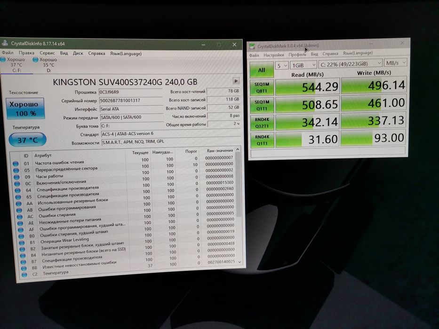
Task: Click next disk arrow button
Action: (236, 81)
